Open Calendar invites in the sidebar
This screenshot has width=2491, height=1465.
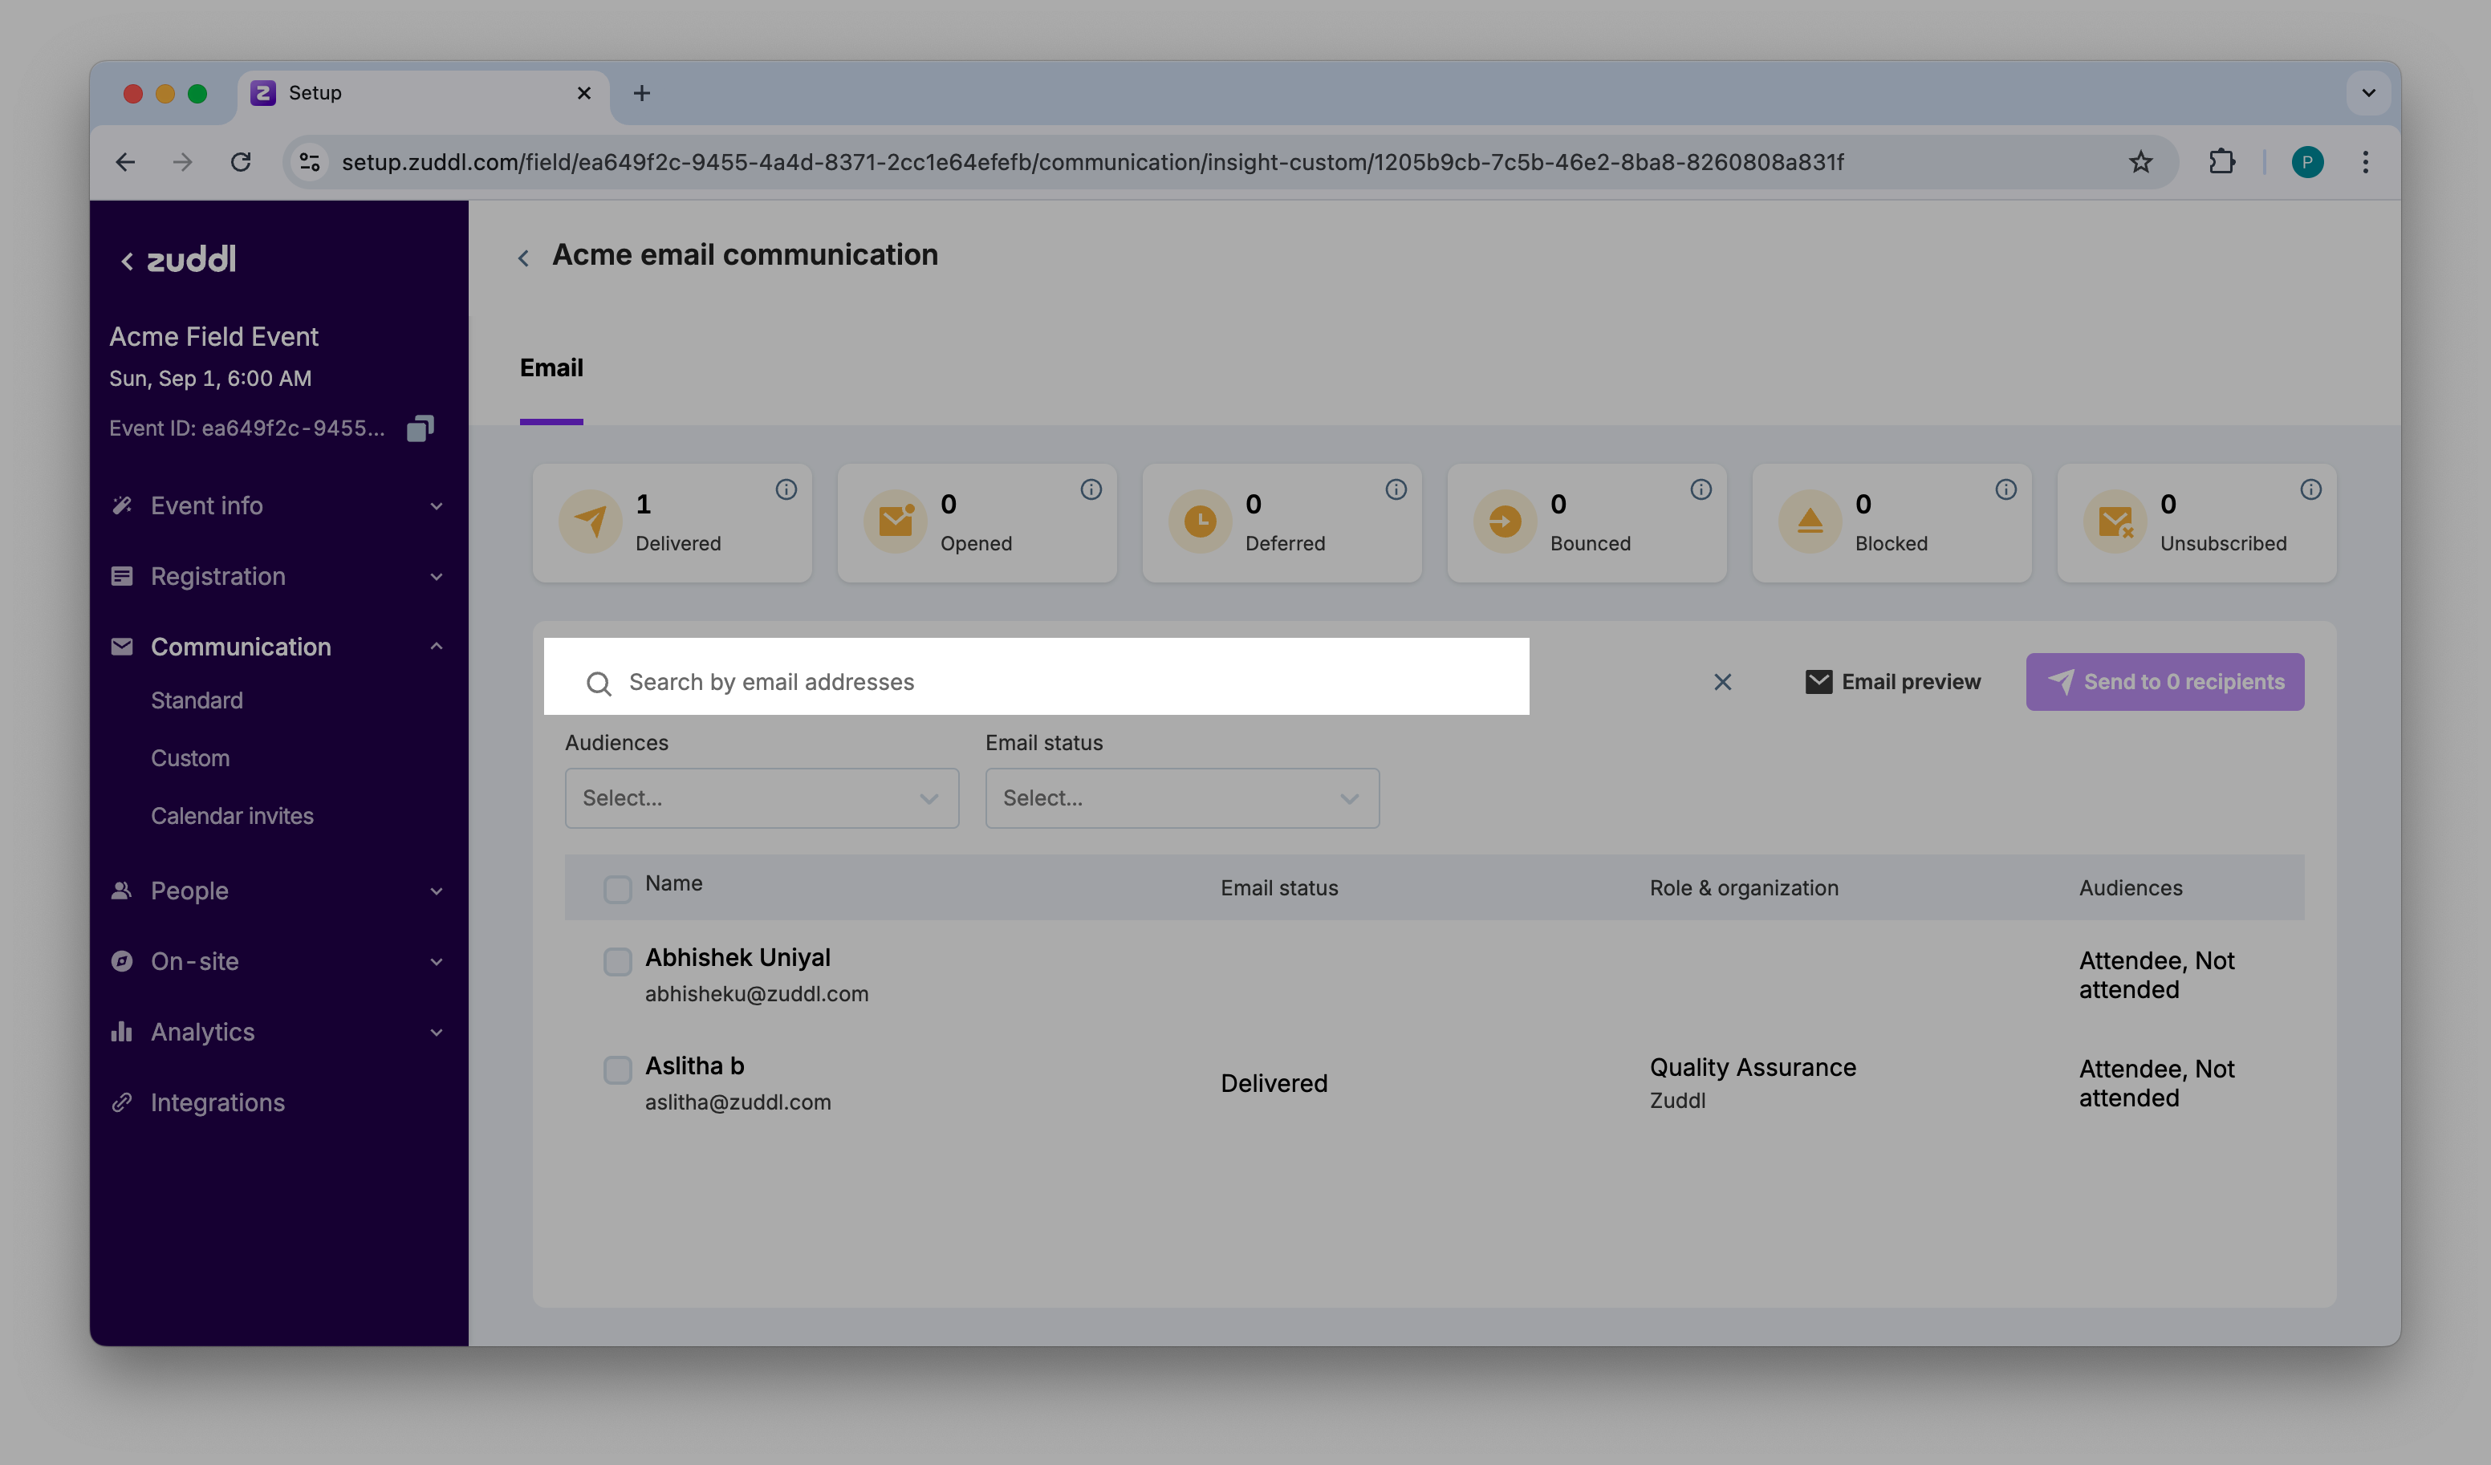point(231,815)
